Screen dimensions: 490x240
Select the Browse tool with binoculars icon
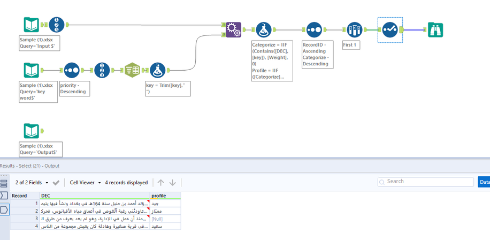point(435,29)
